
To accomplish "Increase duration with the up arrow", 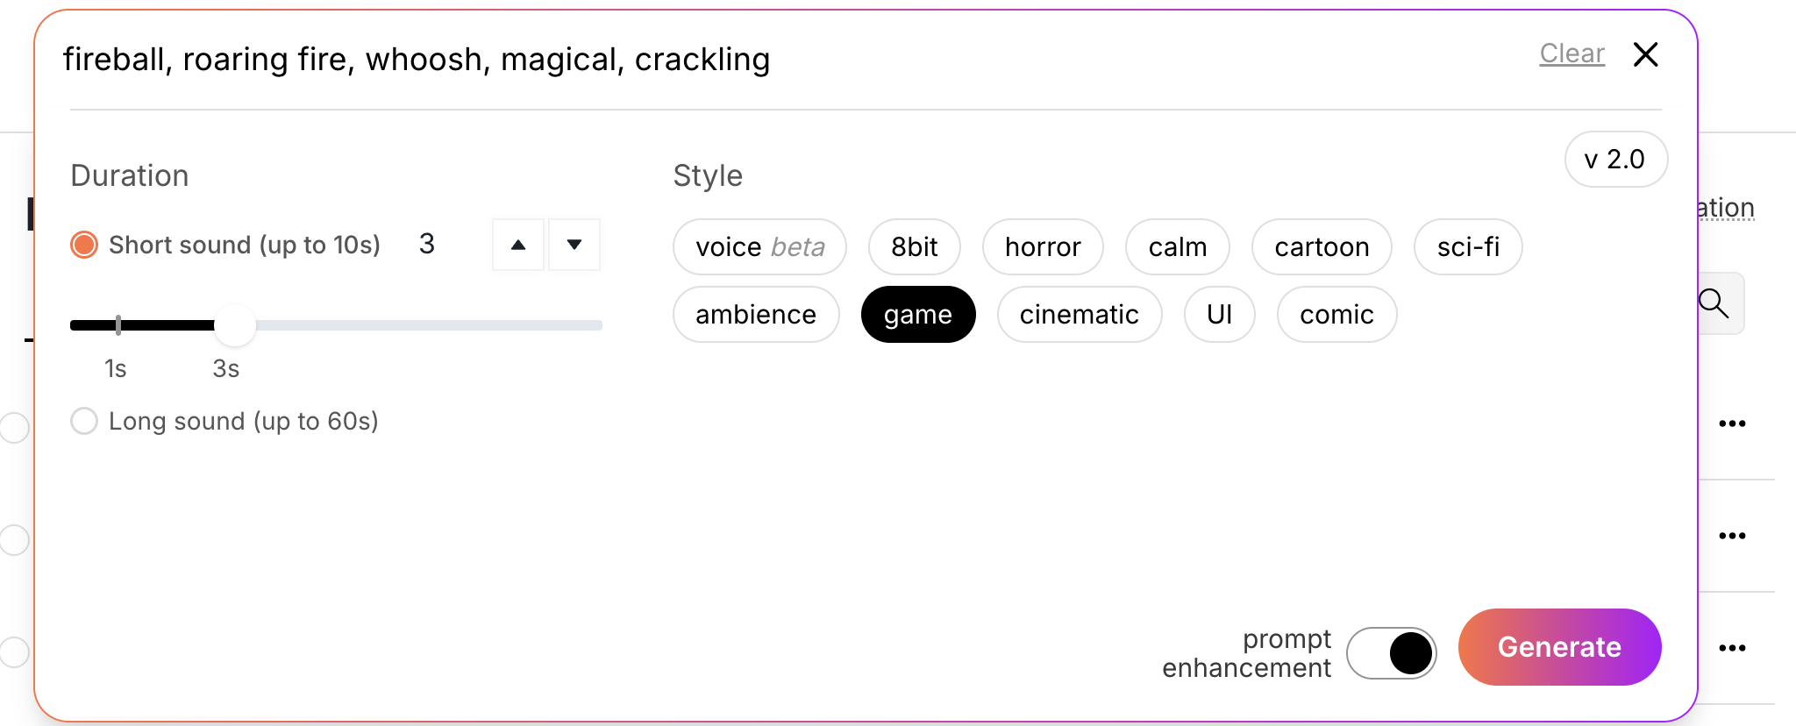I will pos(518,245).
